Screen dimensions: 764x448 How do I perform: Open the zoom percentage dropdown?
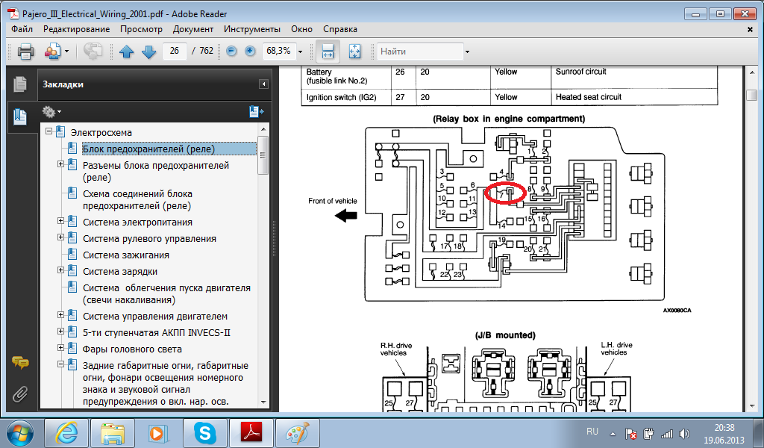point(300,52)
